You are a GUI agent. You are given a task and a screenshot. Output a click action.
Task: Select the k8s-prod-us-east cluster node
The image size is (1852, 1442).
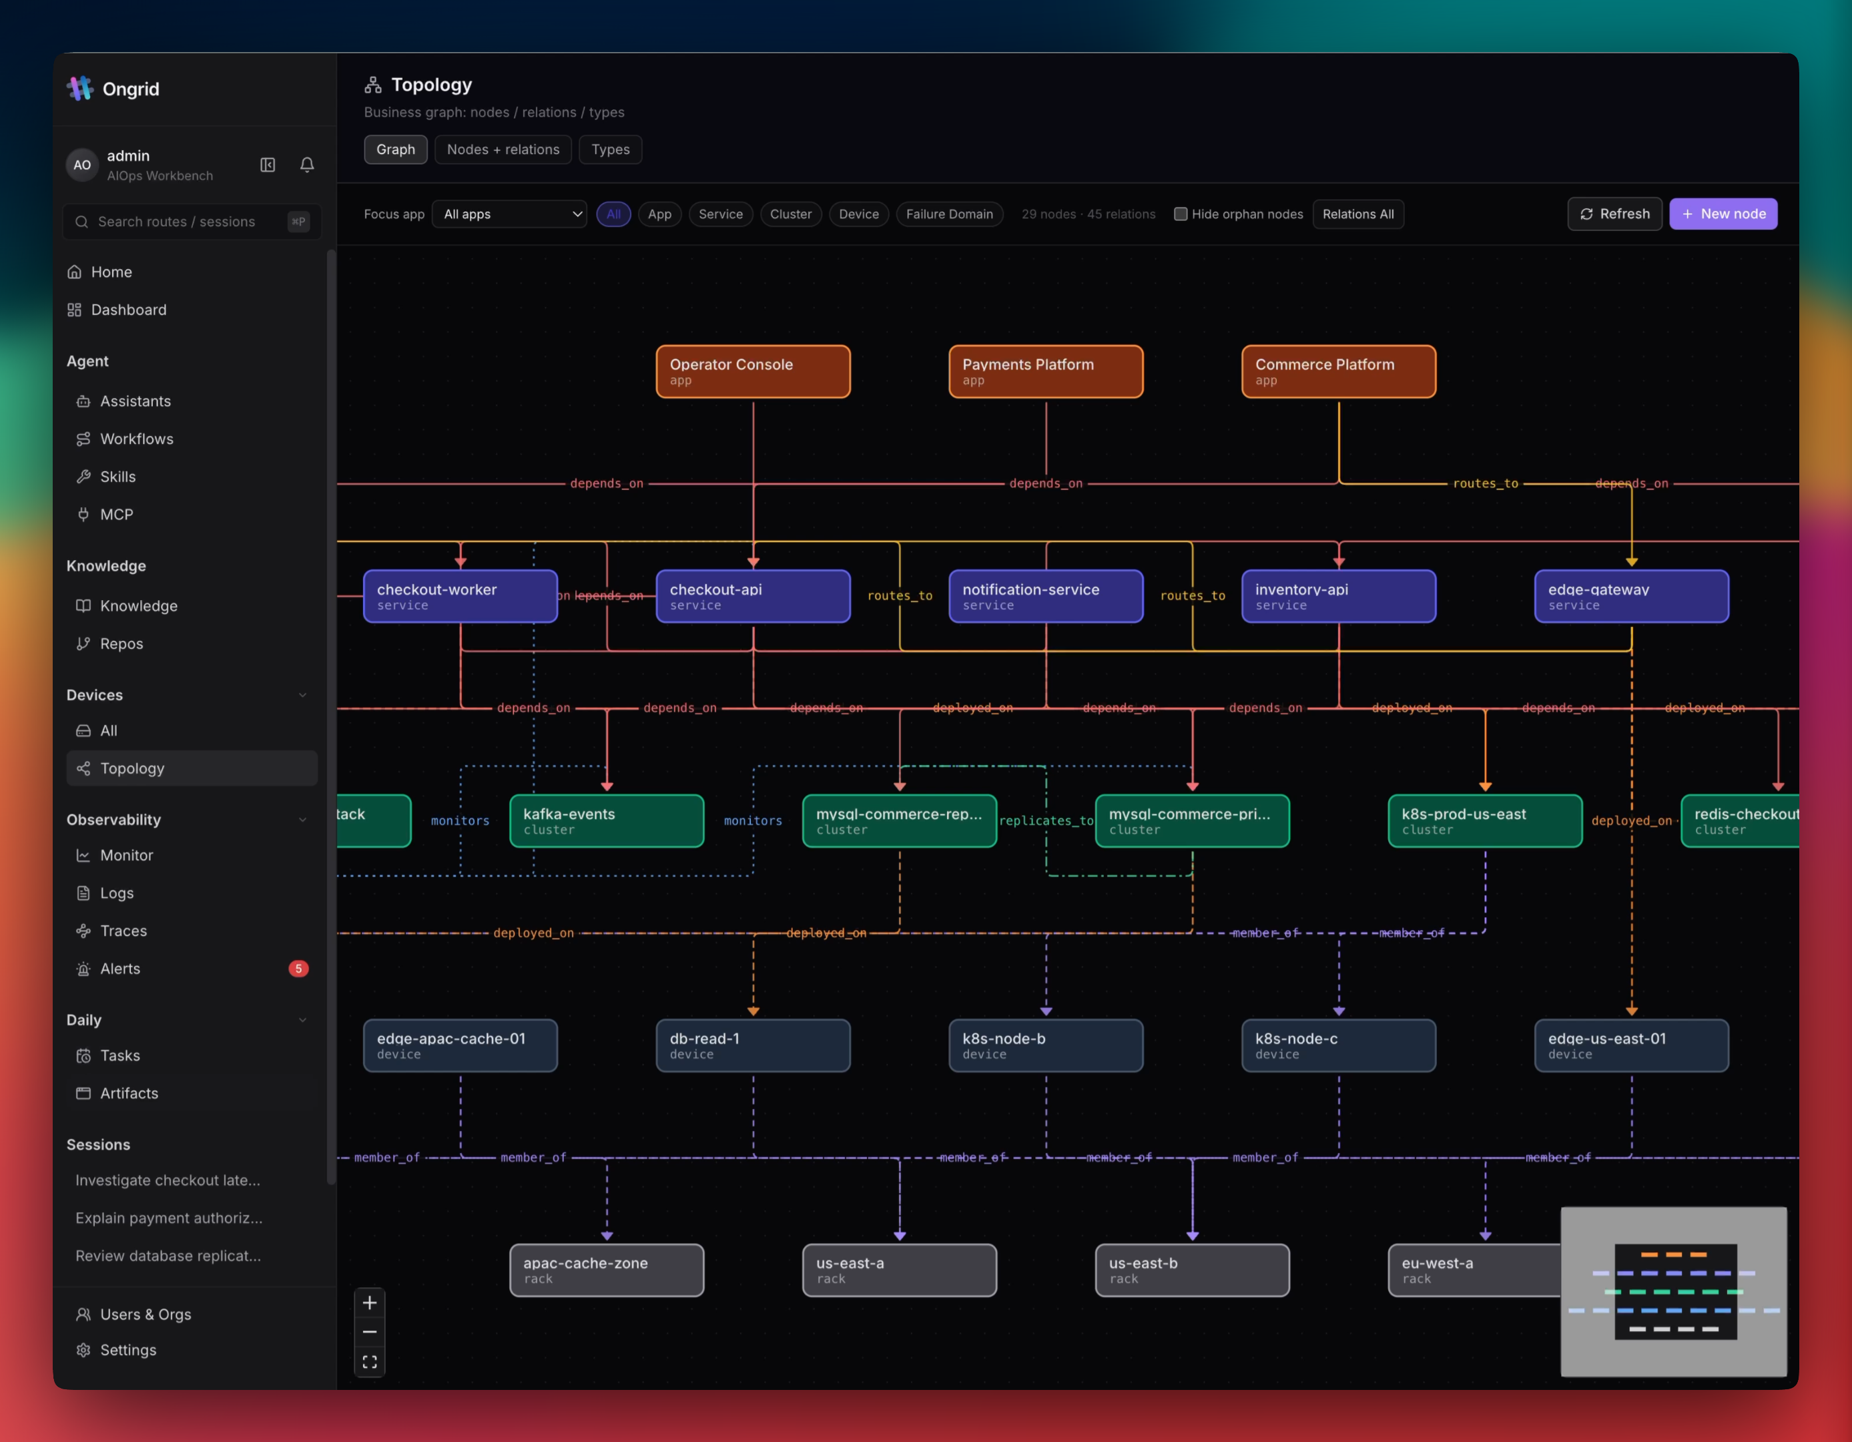(1486, 821)
